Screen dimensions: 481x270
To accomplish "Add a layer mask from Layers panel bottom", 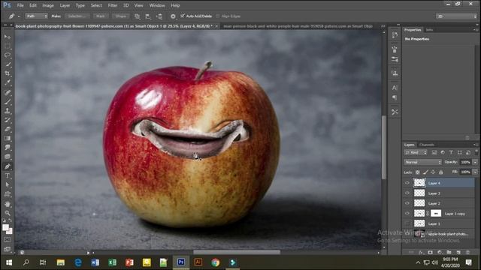I will tap(430, 252).
